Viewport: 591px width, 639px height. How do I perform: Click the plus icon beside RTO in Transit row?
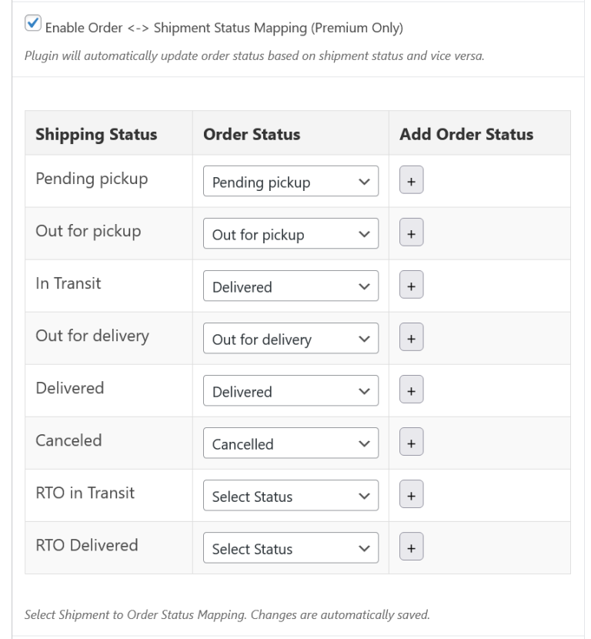tap(411, 494)
